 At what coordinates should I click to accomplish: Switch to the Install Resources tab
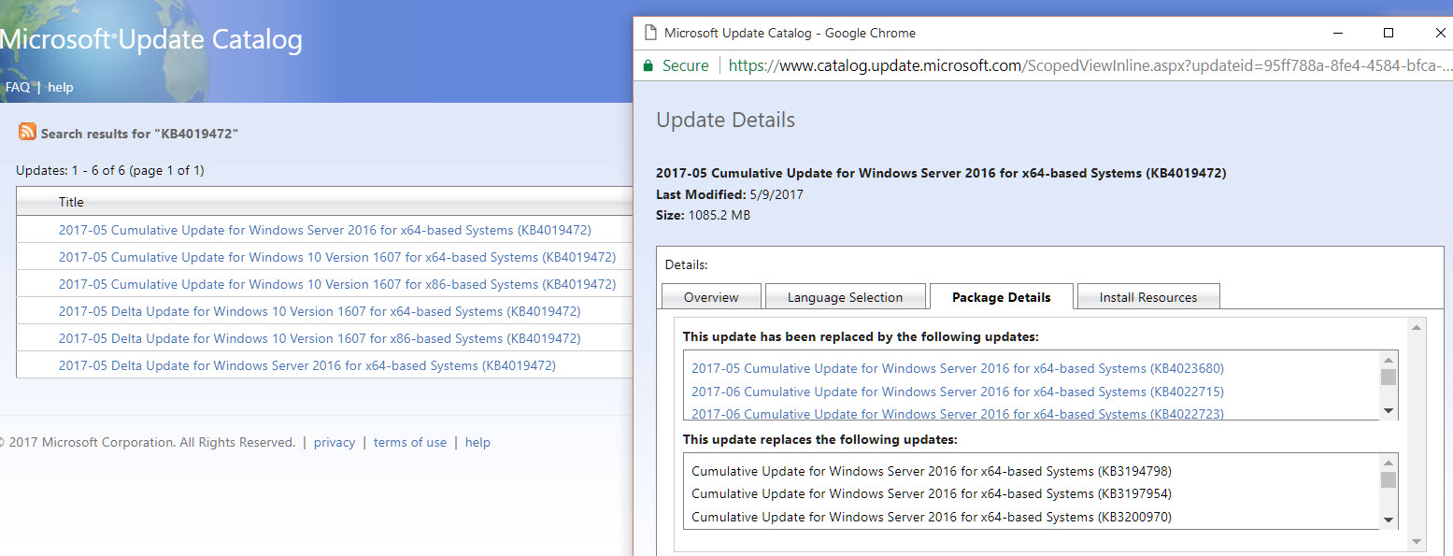(1148, 297)
